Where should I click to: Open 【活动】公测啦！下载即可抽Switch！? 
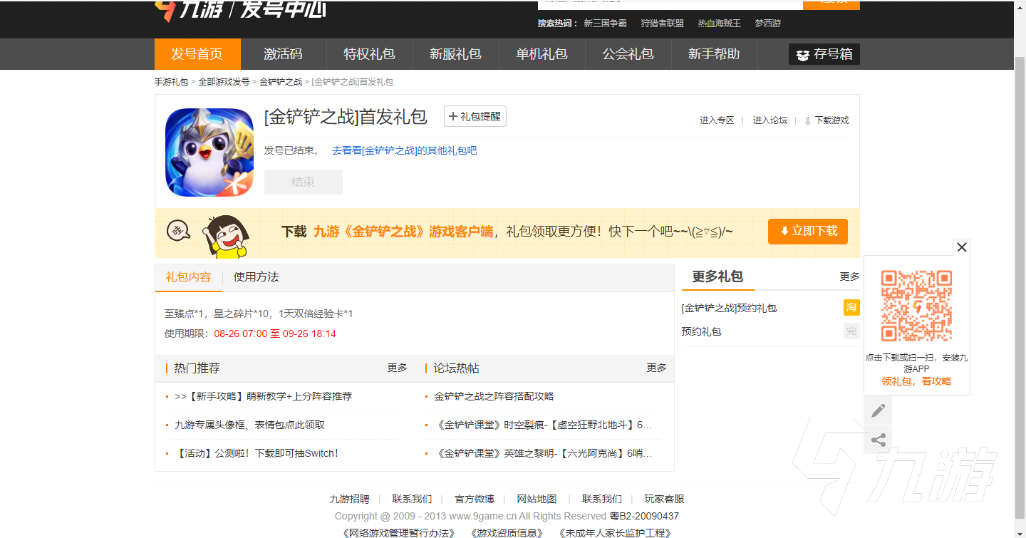[x=256, y=453]
